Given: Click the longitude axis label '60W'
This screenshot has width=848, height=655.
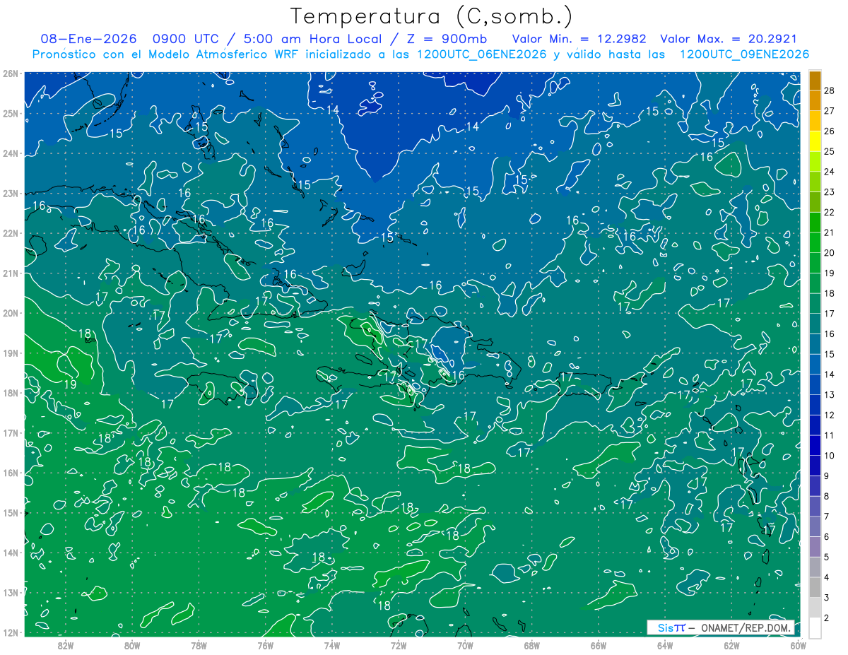Looking at the screenshot, I should click(798, 645).
